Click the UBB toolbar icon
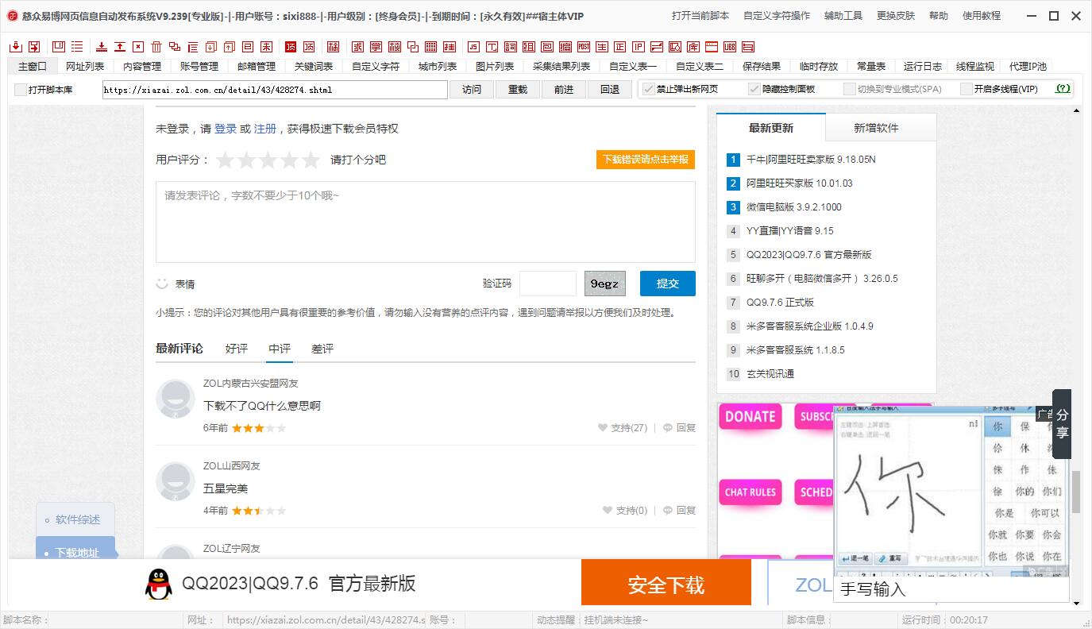Image resolution: width=1092 pixels, height=629 pixels. (x=730, y=47)
